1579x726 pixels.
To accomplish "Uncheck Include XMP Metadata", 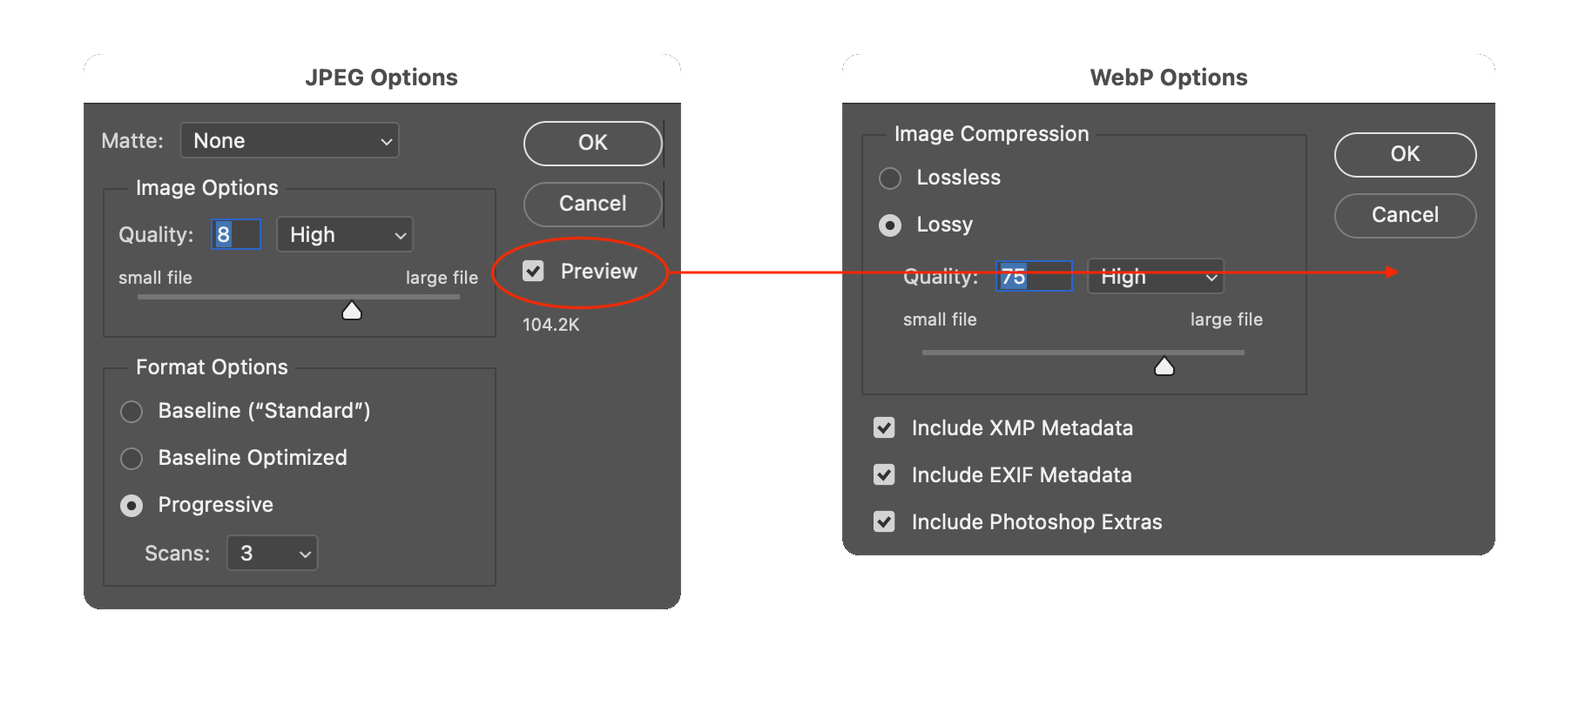I will pos(884,427).
